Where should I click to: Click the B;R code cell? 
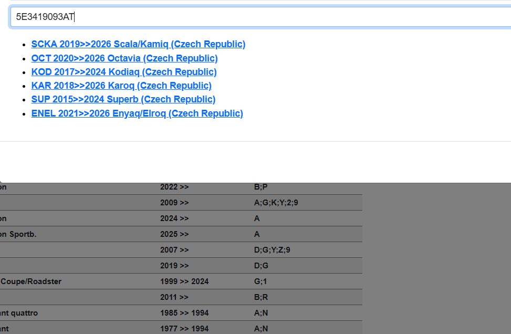[261, 297]
